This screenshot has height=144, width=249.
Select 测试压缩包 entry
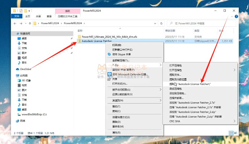click(176, 89)
